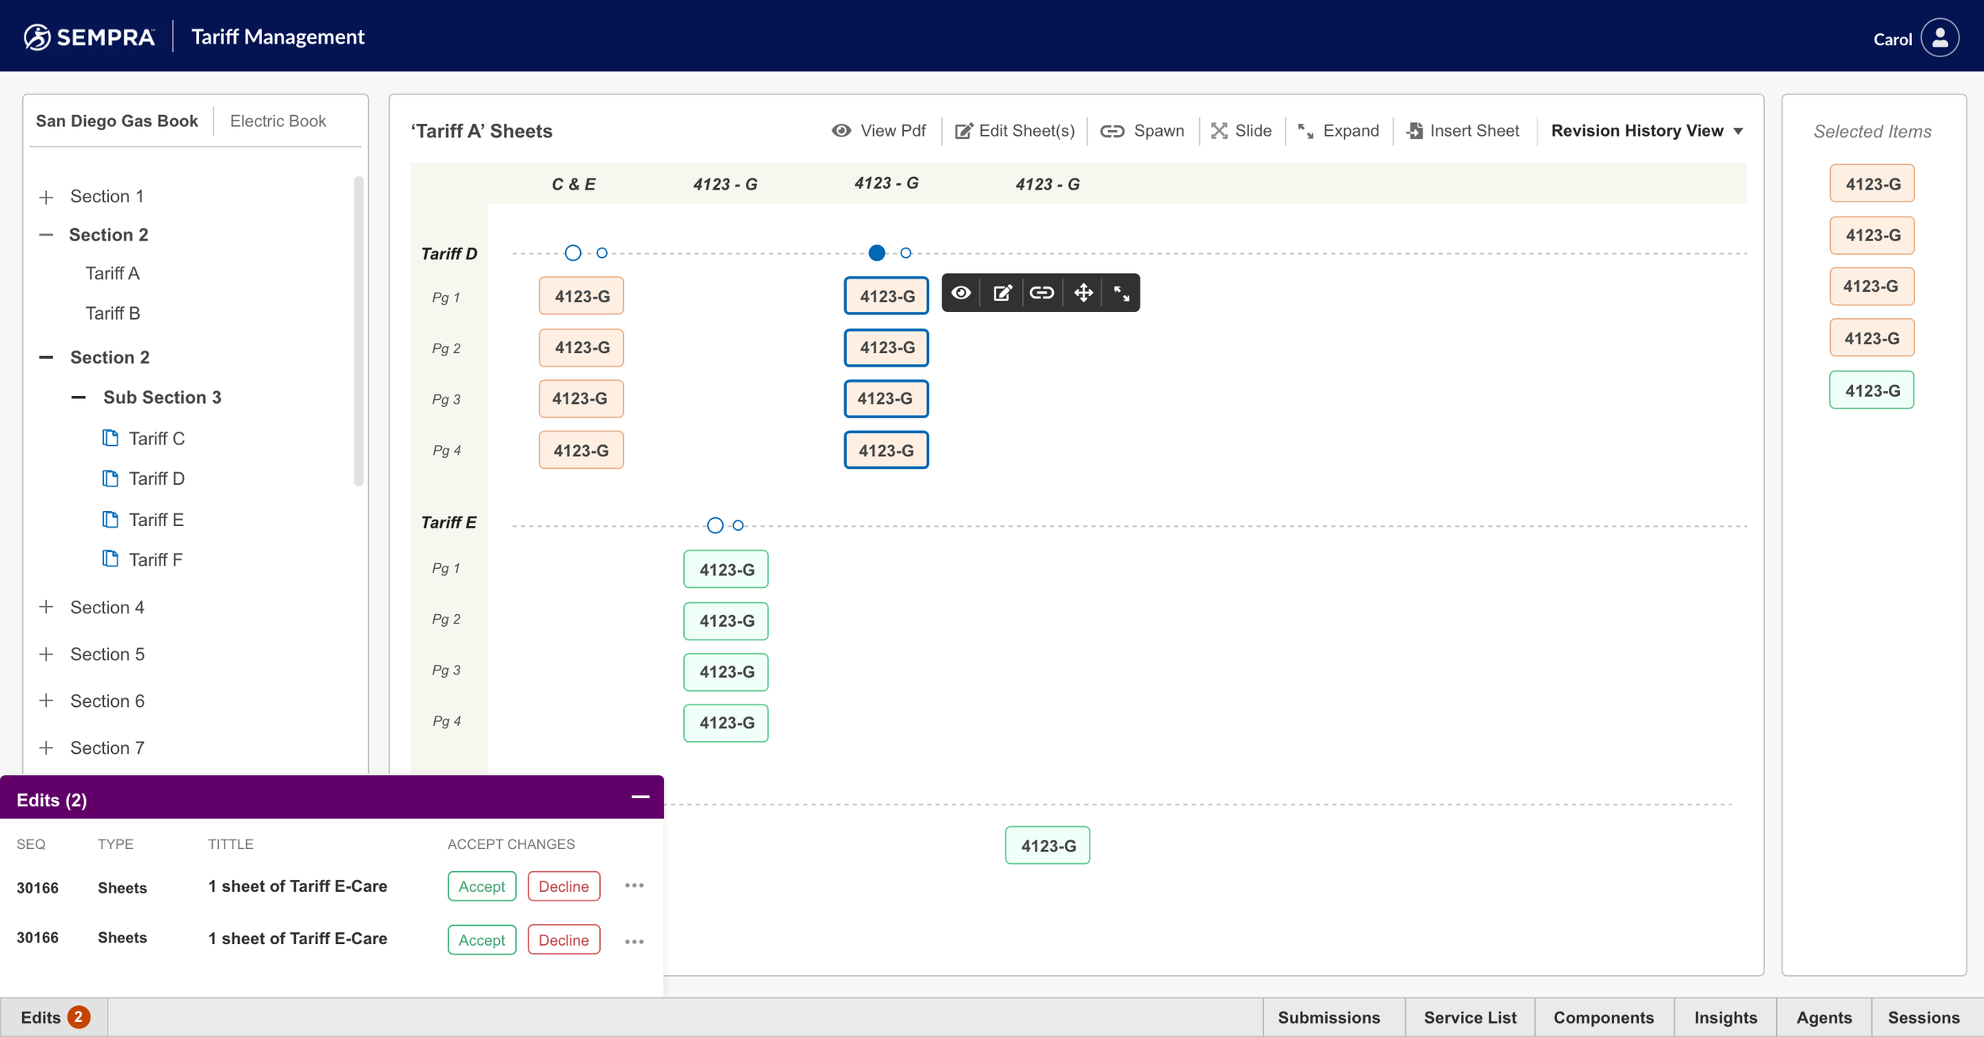The width and height of the screenshot is (1984, 1037).
Task: Click edit pencil icon in floating sheet toolbar
Action: click(1002, 293)
